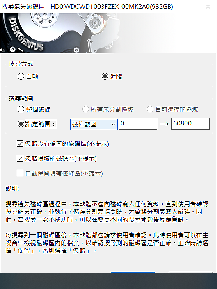This screenshot has width=217, height=289.
Task: Click the dialog title bar HD0:WDCWD1003FZEX text
Action: 112,7
